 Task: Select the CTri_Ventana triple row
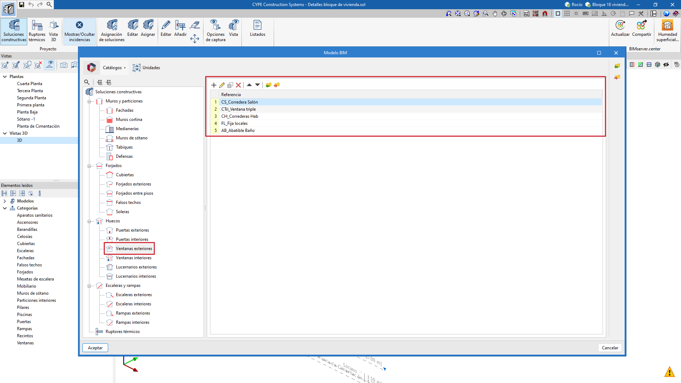[238, 109]
